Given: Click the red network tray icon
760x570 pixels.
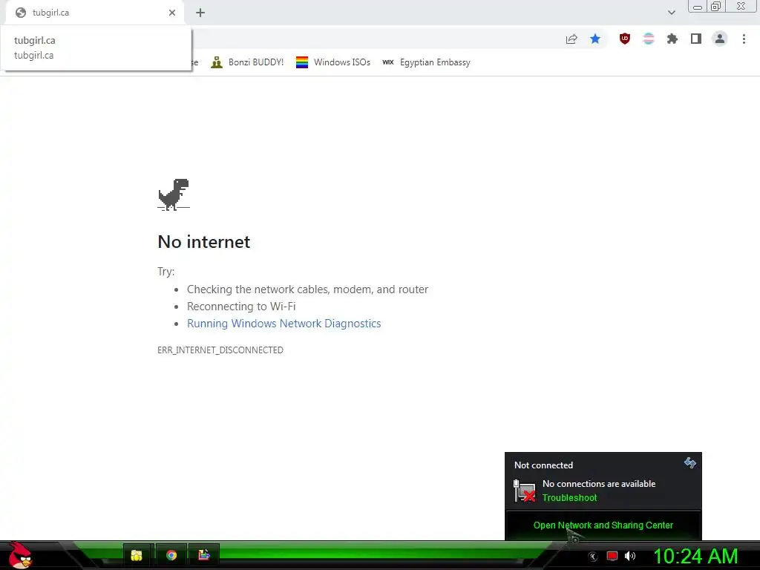Looking at the screenshot, I should tap(612, 556).
